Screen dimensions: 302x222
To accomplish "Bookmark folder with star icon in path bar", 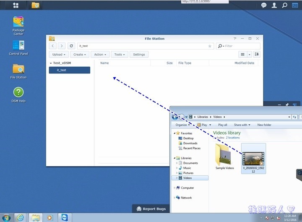I will (x=210, y=46).
